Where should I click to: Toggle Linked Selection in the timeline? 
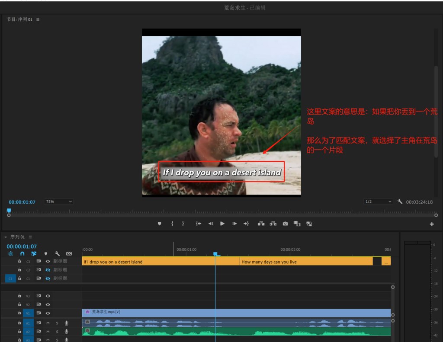pyautogui.click(x=34, y=254)
